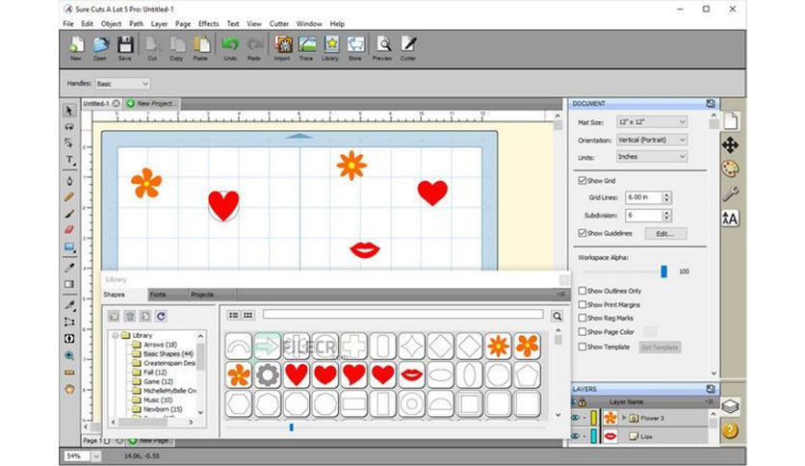Open the Store toolbar icon

[x=355, y=47]
